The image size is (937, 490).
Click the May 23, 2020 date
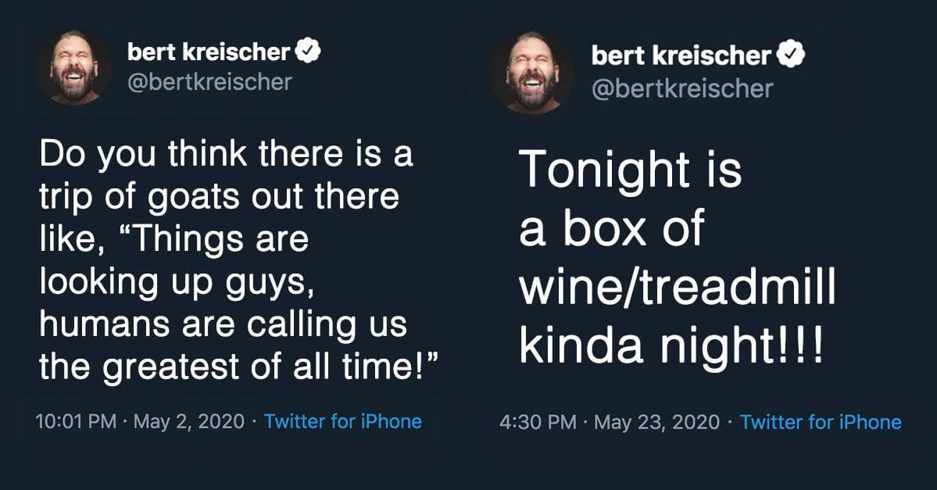pos(656,423)
